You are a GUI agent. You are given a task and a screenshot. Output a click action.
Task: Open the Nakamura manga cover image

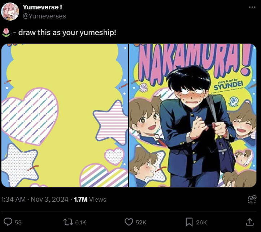(x=193, y=116)
